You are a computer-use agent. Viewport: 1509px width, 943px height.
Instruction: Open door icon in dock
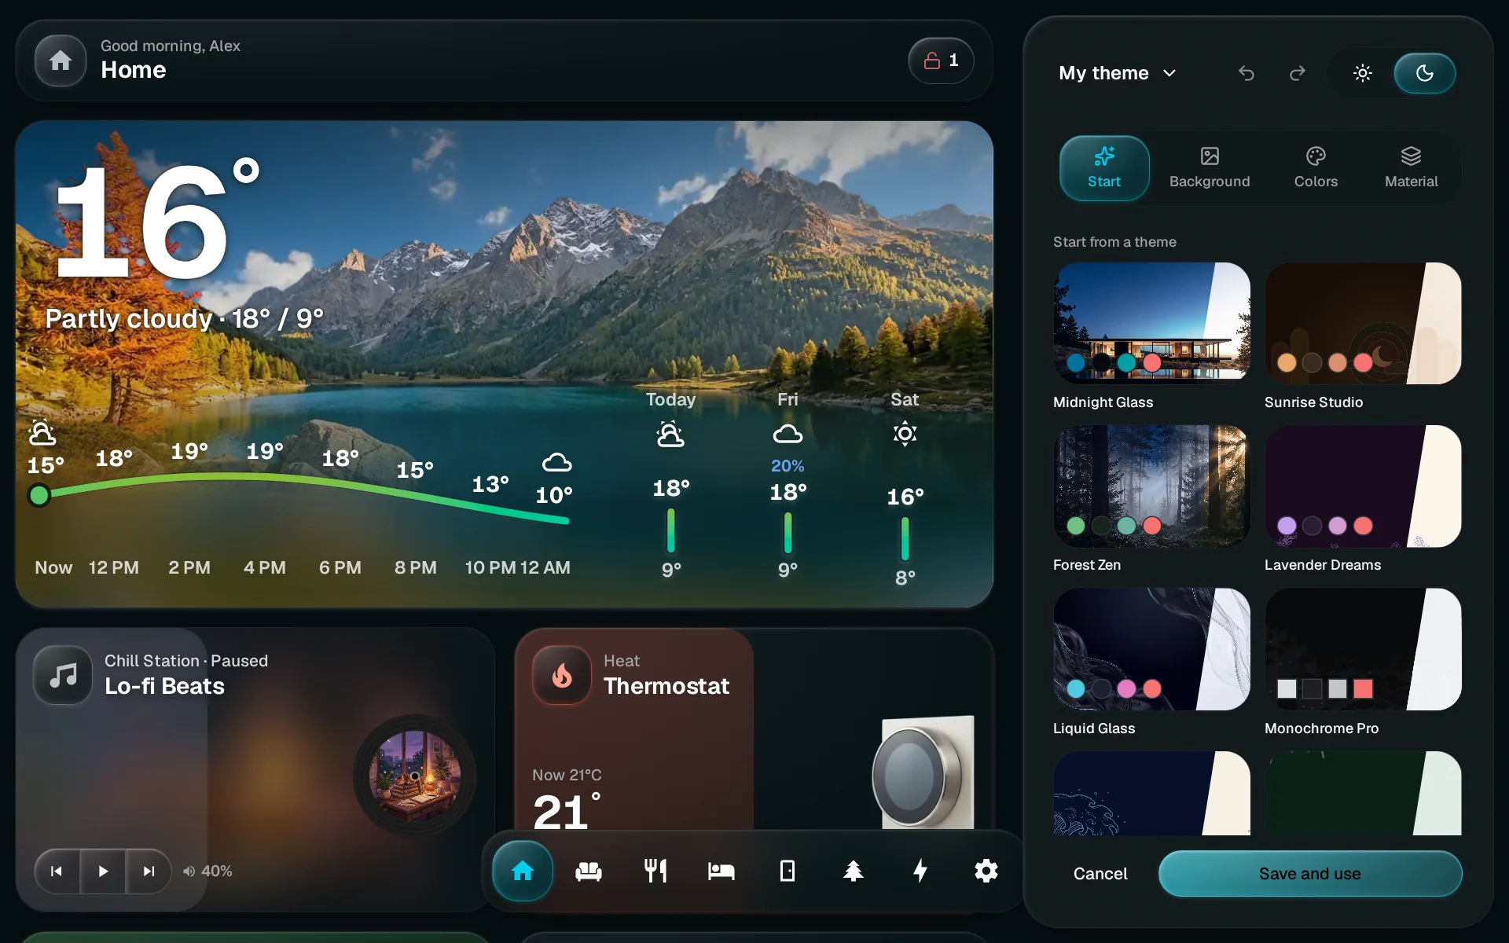(x=787, y=871)
